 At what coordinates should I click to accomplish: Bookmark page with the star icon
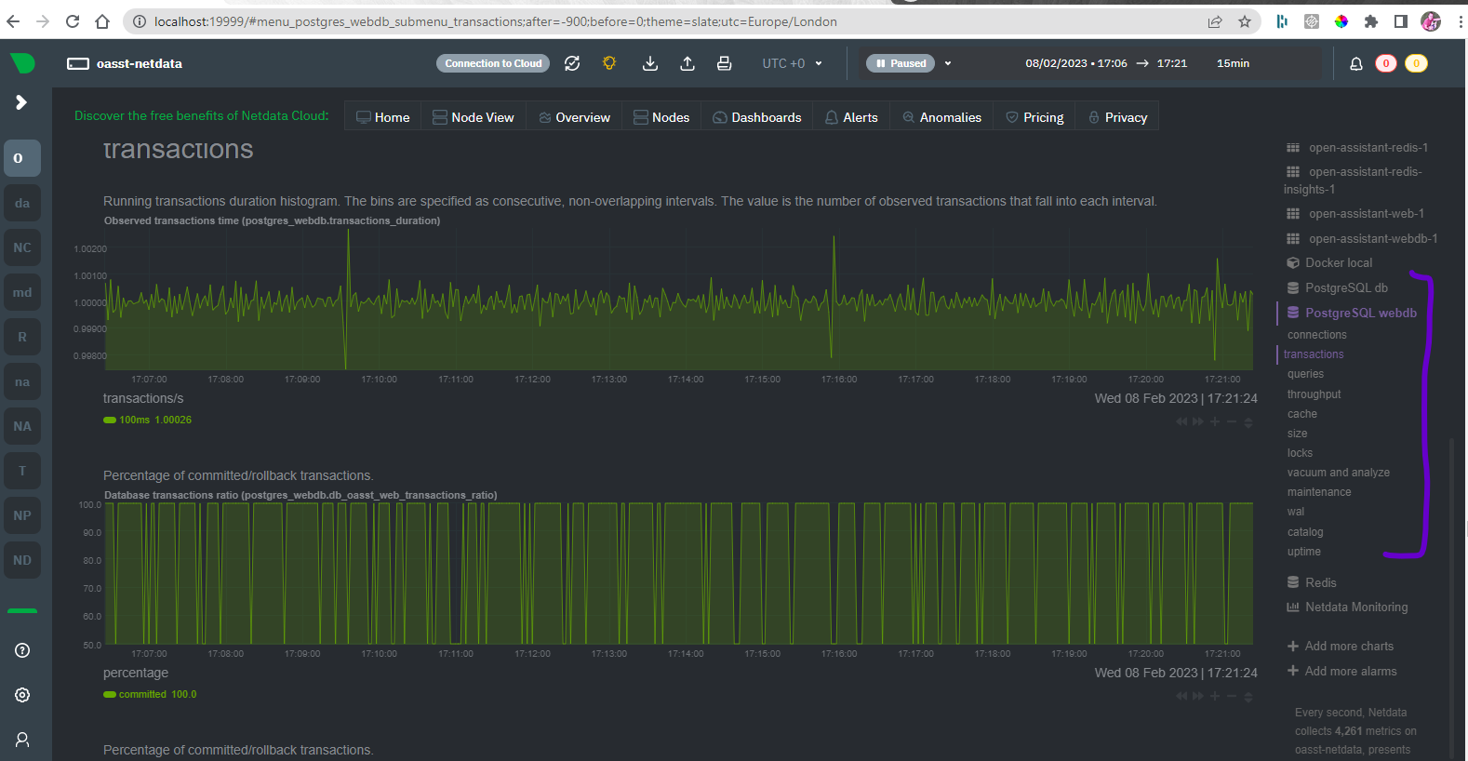click(1245, 21)
